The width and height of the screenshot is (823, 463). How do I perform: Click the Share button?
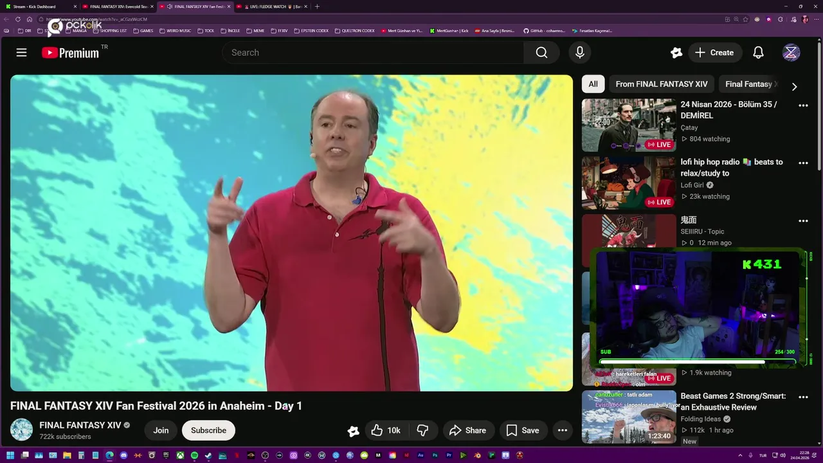click(467, 430)
